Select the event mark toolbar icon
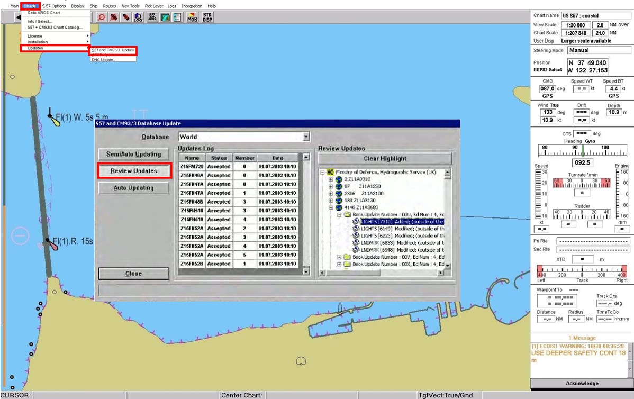The height and width of the screenshot is (399, 634). tap(127, 16)
